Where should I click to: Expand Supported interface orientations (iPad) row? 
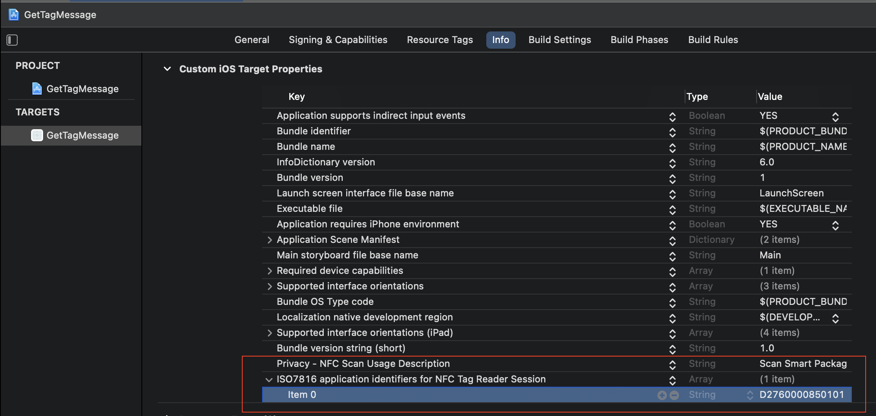(269, 333)
